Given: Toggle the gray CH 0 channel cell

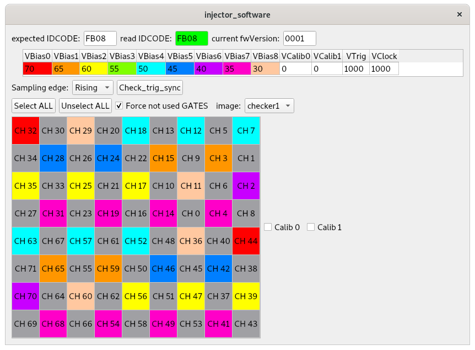Looking at the screenshot, I should tap(191, 214).
